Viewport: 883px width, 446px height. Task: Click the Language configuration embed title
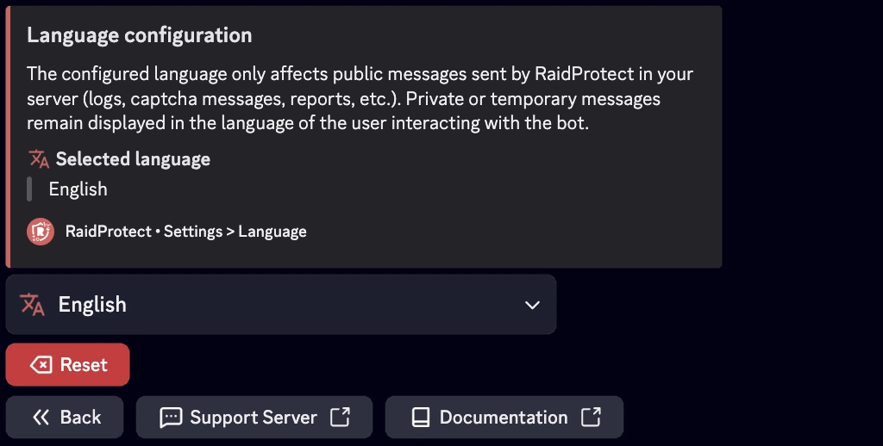tap(139, 35)
